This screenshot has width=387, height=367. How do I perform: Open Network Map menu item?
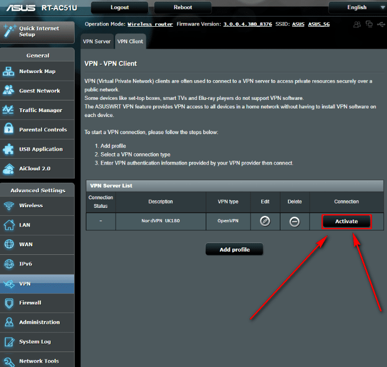click(37, 72)
